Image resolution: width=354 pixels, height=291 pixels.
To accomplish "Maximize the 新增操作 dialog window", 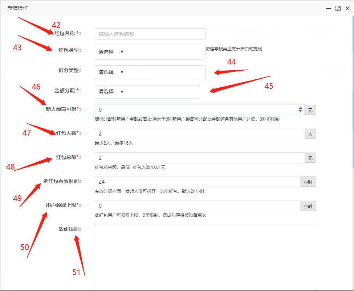I will (338, 8).
